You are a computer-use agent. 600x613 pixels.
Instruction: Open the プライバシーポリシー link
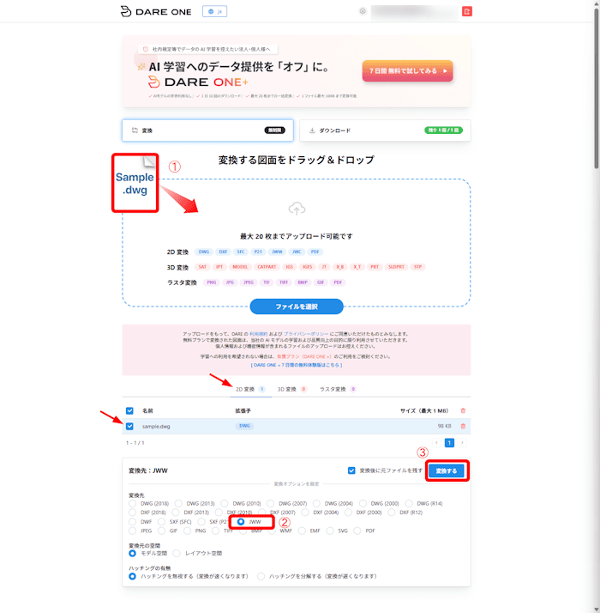pyautogui.click(x=306, y=334)
